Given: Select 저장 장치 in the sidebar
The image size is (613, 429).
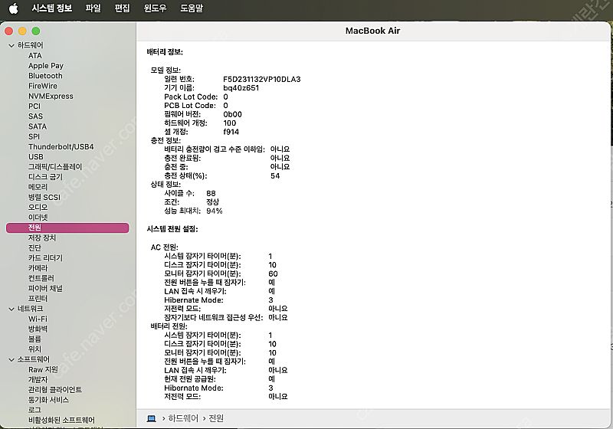Looking at the screenshot, I should [x=42, y=238].
